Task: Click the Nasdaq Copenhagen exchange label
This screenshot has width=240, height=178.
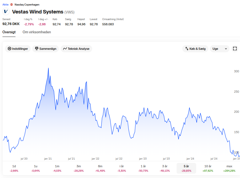Action: [x=27, y=5]
